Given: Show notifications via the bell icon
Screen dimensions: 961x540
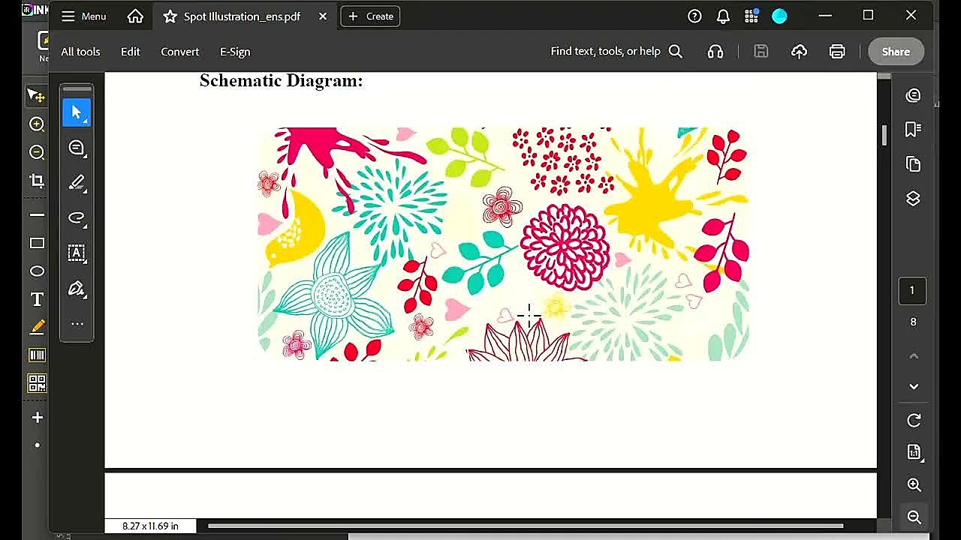Looking at the screenshot, I should coord(723,16).
